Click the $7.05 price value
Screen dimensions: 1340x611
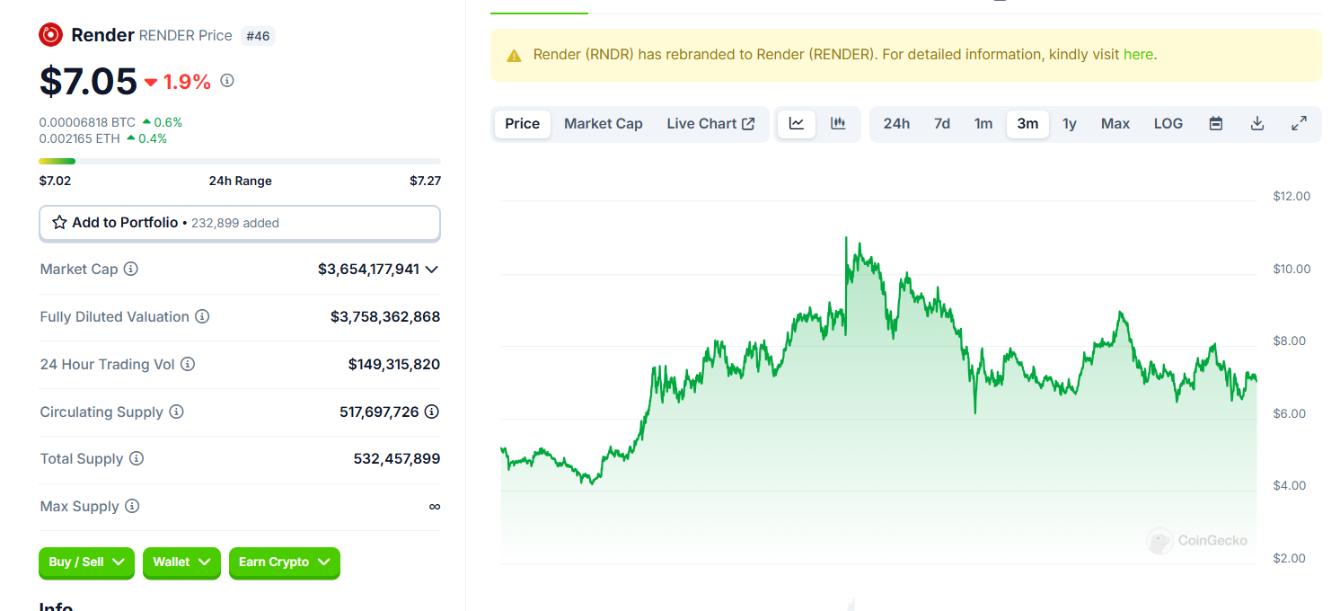tap(88, 81)
